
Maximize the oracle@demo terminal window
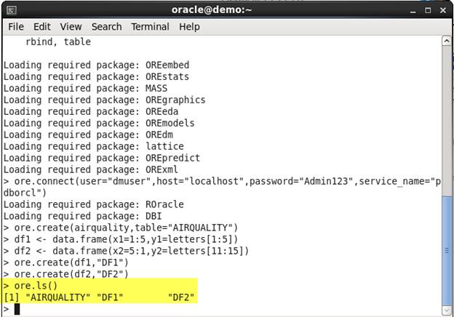click(x=428, y=9)
